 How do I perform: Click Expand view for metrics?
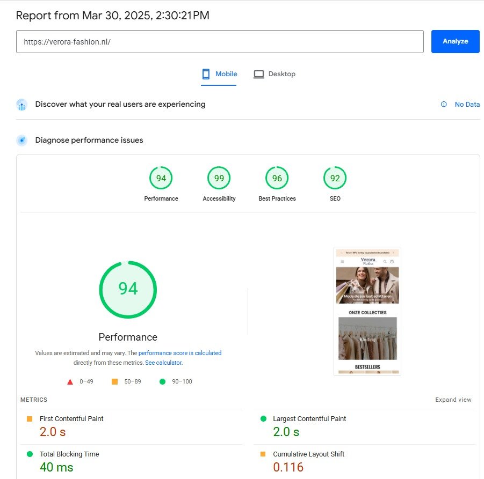point(453,399)
